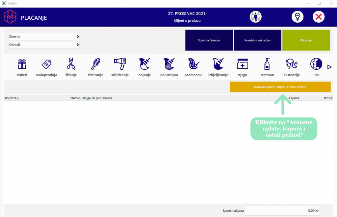Select the feniranje brush icon
This screenshot has height=217, width=337.
click(x=95, y=64)
